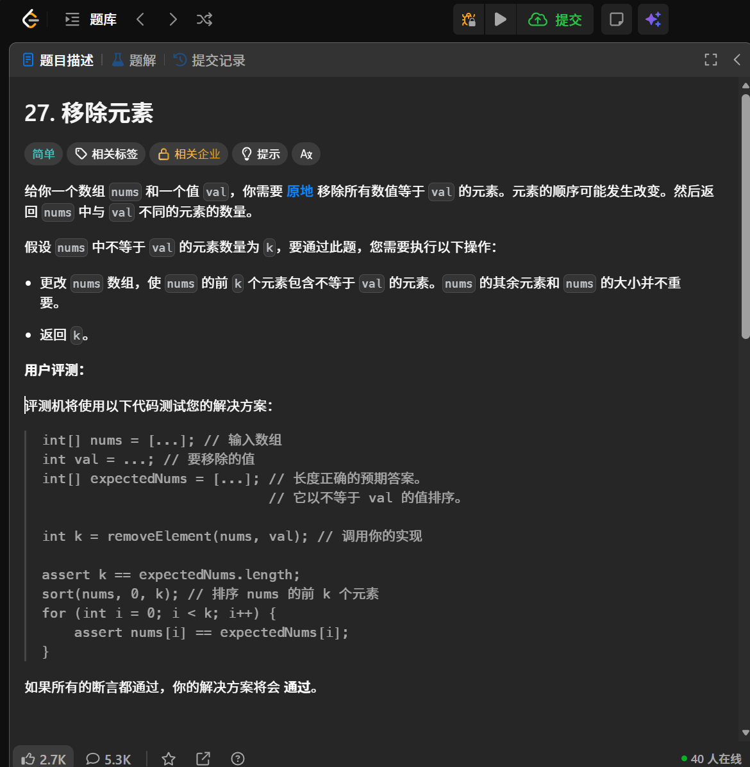Click the description vertical scrollbar thumb
The width and height of the screenshot is (750, 767).
(746, 217)
